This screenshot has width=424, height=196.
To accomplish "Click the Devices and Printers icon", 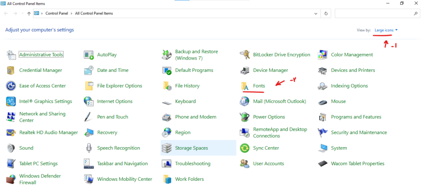I will [x=323, y=70].
